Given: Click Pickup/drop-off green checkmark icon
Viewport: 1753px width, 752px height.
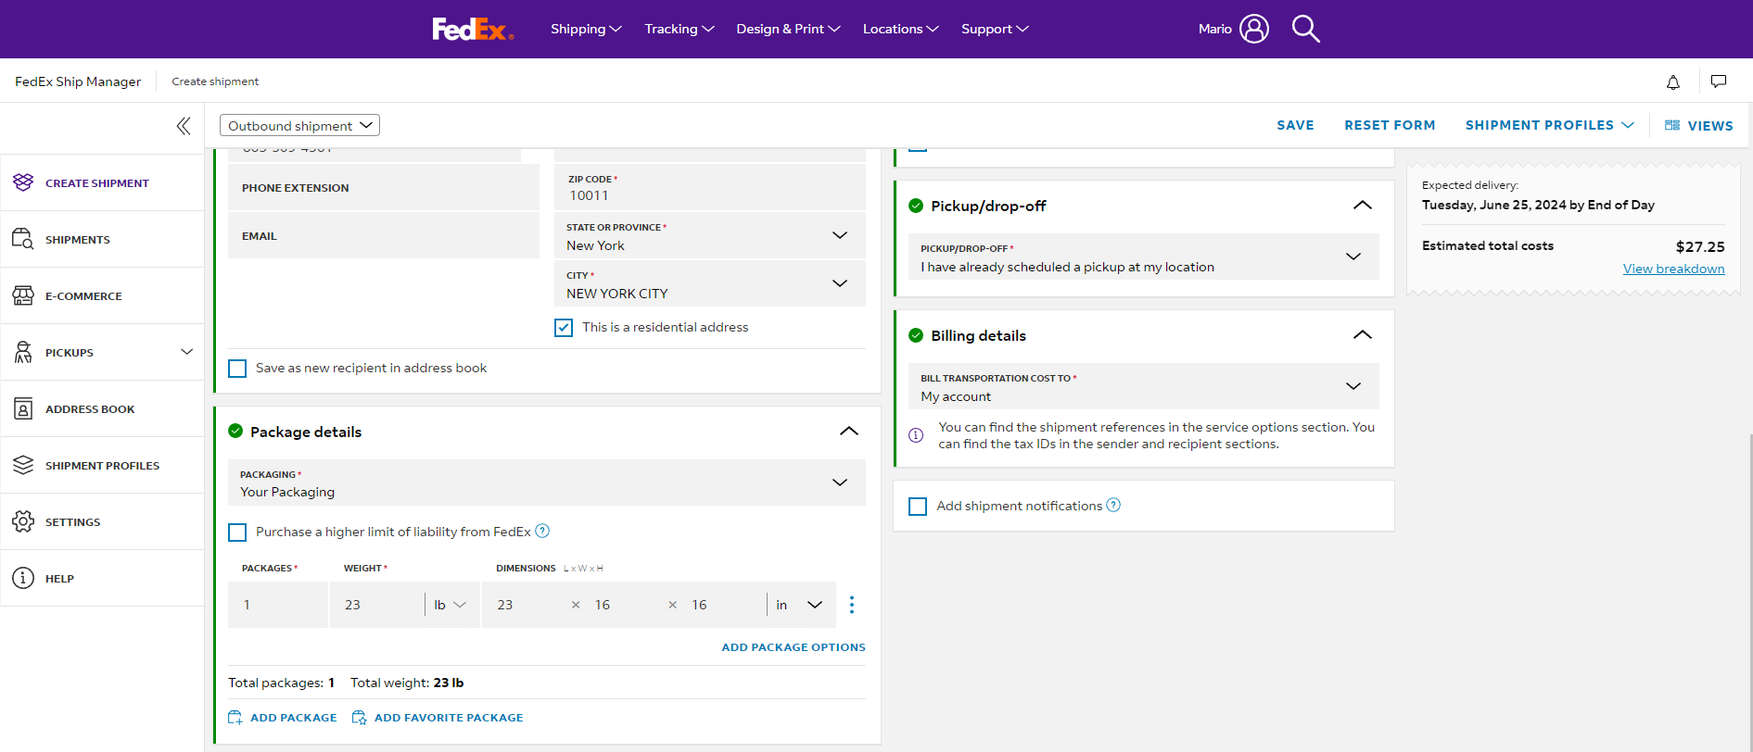Looking at the screenshot, I should (x=916, y=206).
